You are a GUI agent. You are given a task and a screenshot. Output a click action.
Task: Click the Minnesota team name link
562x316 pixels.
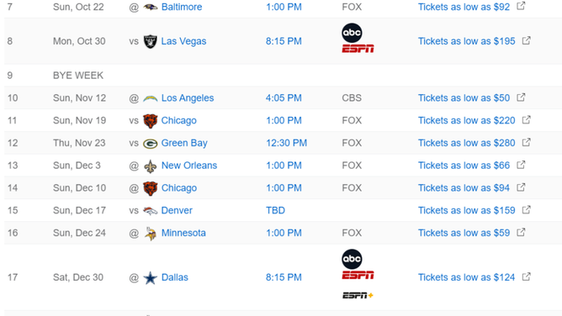coord(183,233)
